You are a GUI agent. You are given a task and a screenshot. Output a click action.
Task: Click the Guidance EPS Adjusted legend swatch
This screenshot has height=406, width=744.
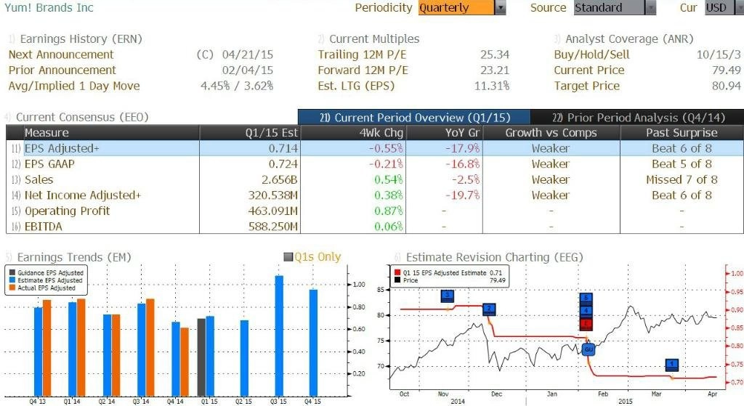12,272
